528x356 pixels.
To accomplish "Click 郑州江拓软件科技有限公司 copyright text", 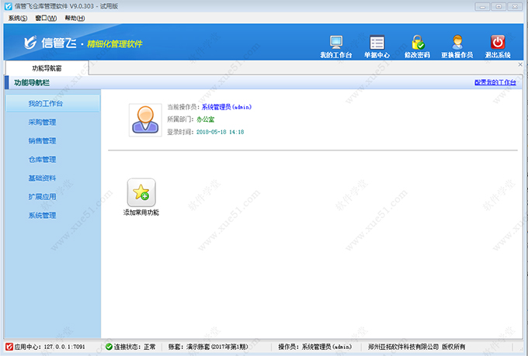I will coord(416,347).
